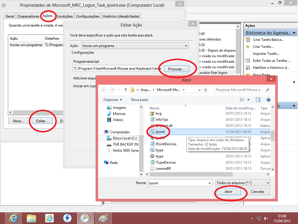Show hidden tray icons arrow
The image size is (298, 224).
[x=252, y=218]
